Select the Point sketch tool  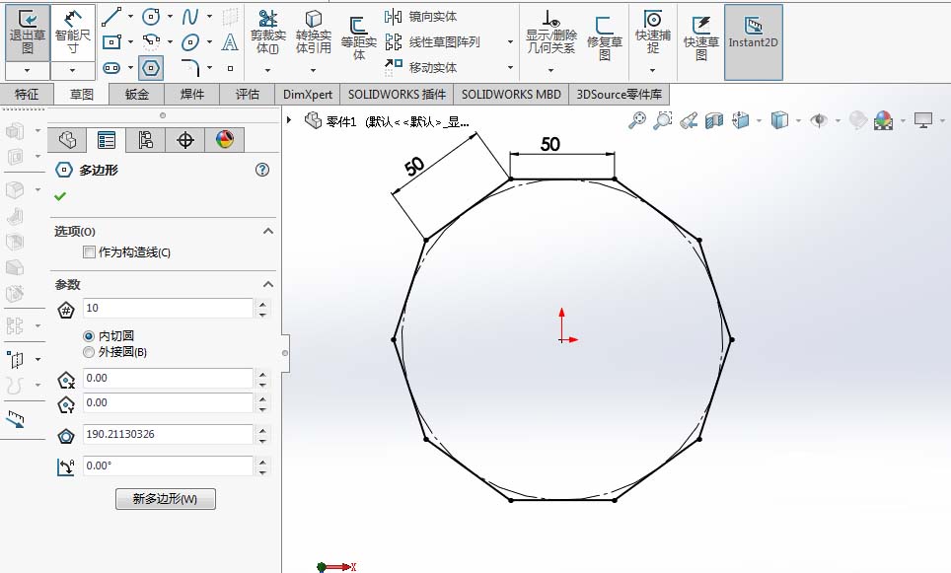[x=230, y=68]
